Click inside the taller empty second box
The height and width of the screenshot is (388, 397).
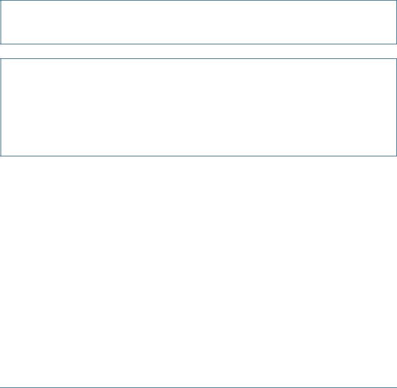pos(198,107)
